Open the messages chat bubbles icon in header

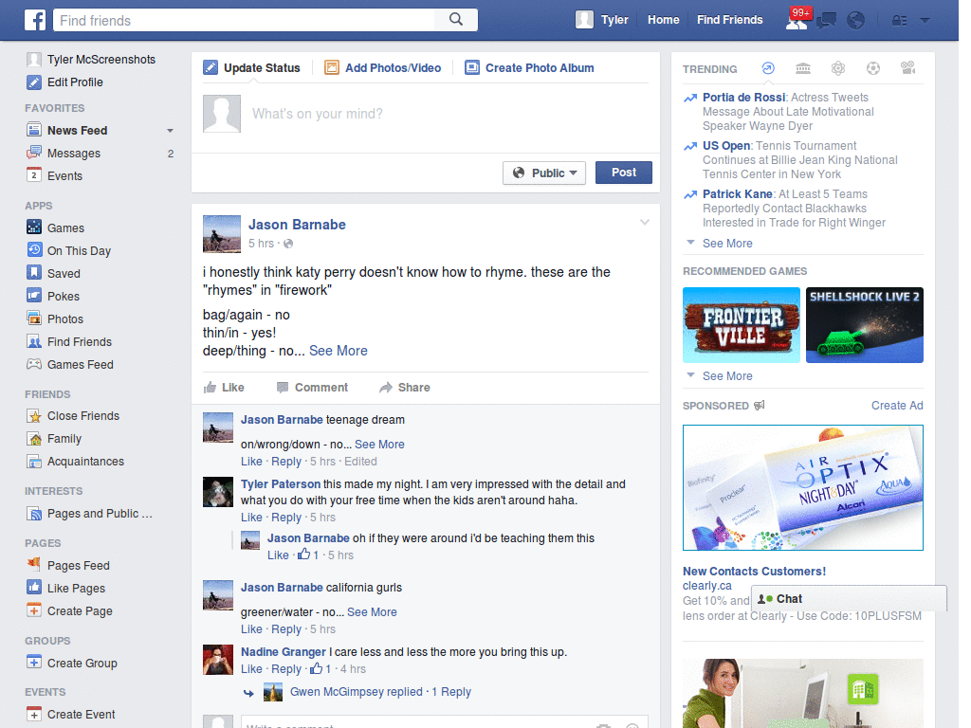(x=826, y=21)
